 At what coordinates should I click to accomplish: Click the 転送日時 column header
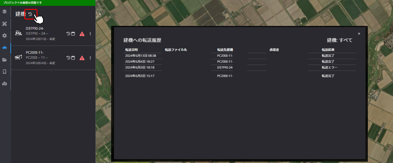132,50
